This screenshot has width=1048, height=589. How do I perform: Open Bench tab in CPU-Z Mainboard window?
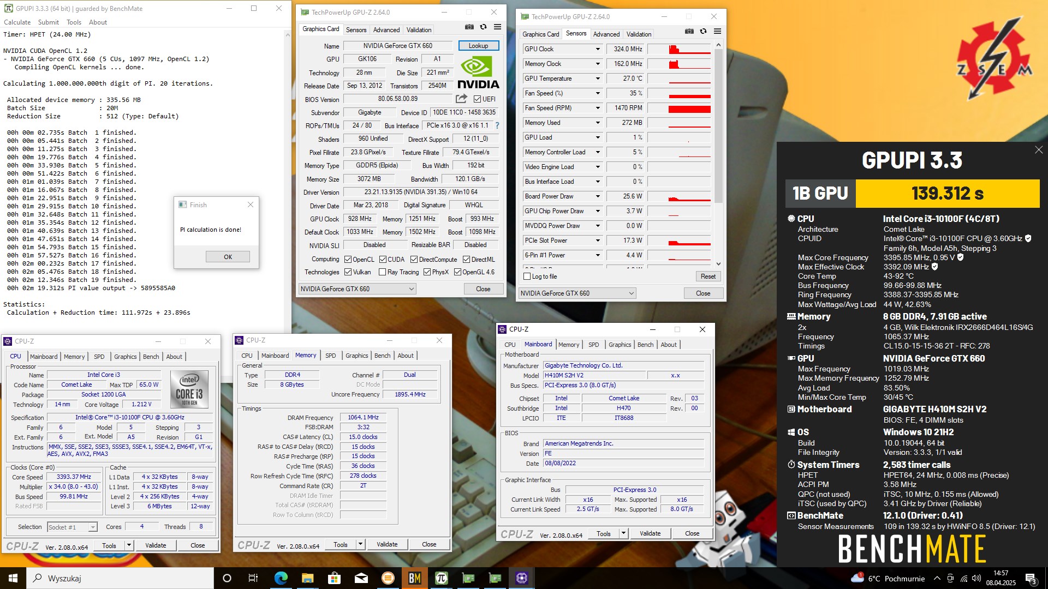point(645,345)
